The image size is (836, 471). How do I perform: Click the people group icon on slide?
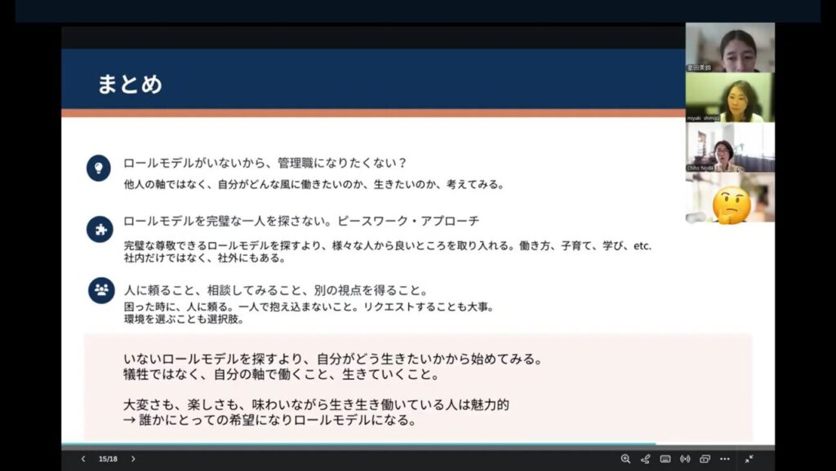point(101,290)
